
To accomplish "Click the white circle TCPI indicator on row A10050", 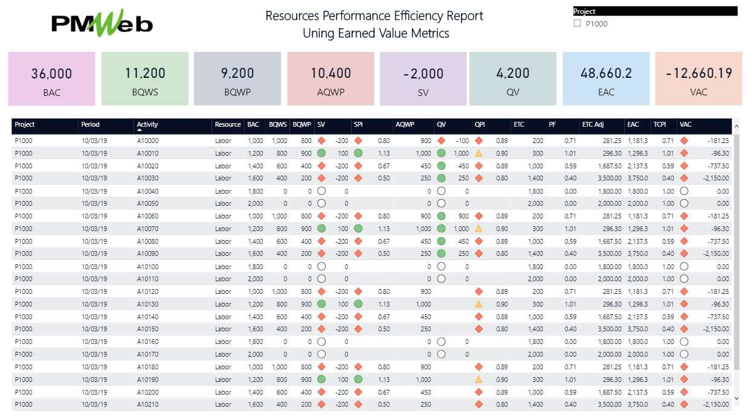I will 683,203.
